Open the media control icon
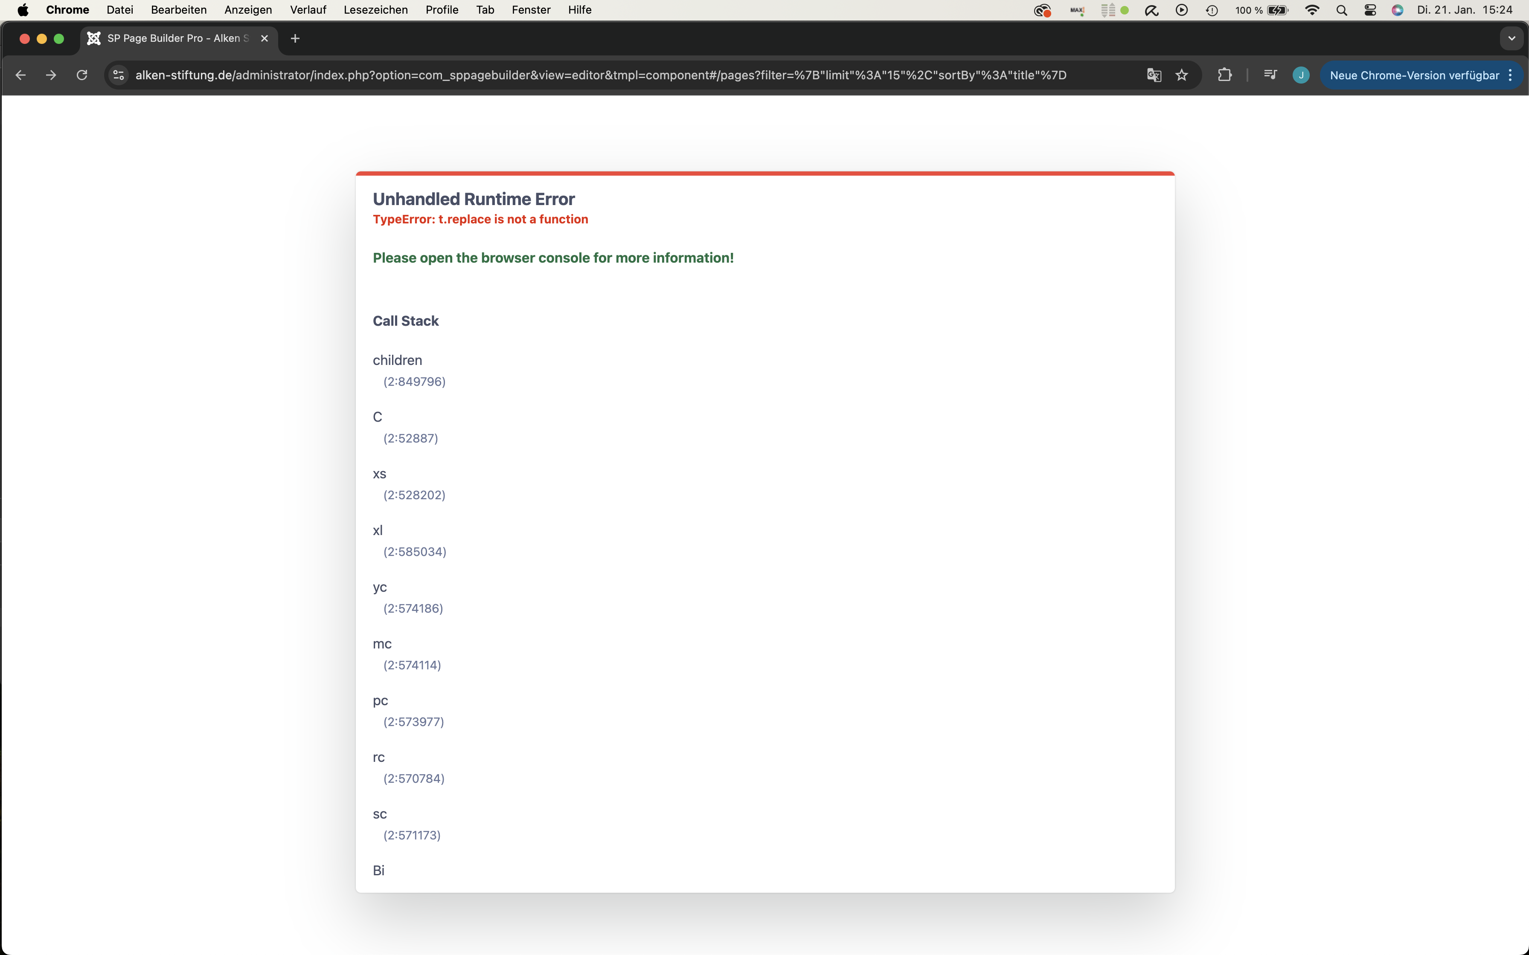This screenshot has height=955, width=1529. click(1270, 75)
